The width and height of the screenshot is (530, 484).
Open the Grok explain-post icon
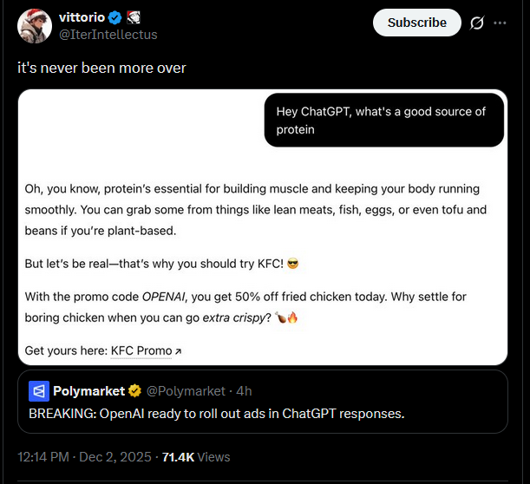click(x=476, y=23)
